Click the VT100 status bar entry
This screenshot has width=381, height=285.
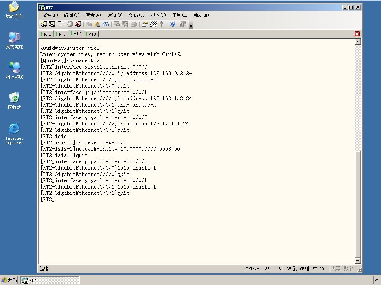318,269
